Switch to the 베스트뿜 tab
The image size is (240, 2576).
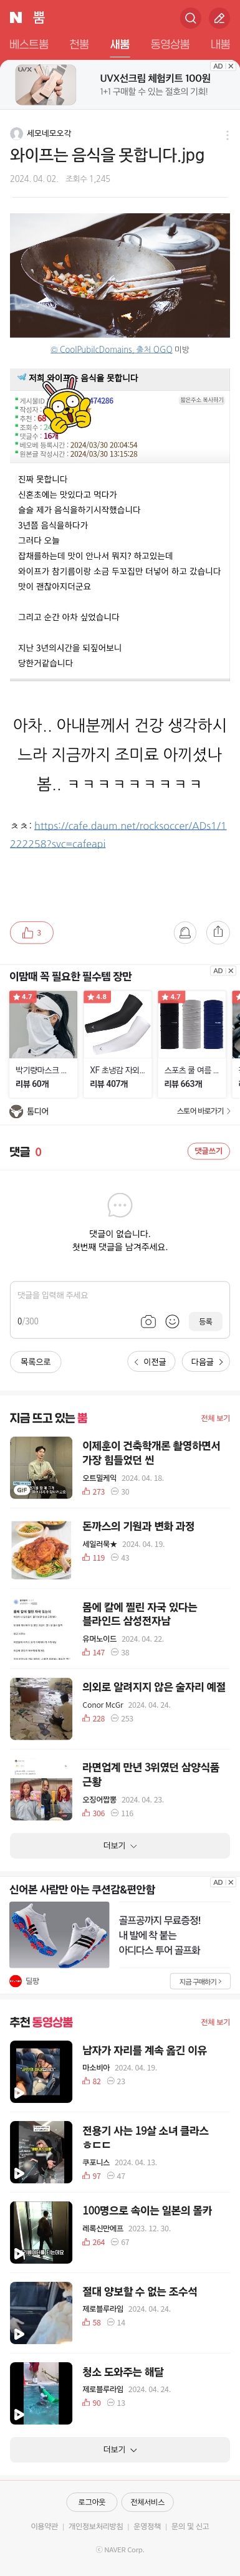[29, 44]
